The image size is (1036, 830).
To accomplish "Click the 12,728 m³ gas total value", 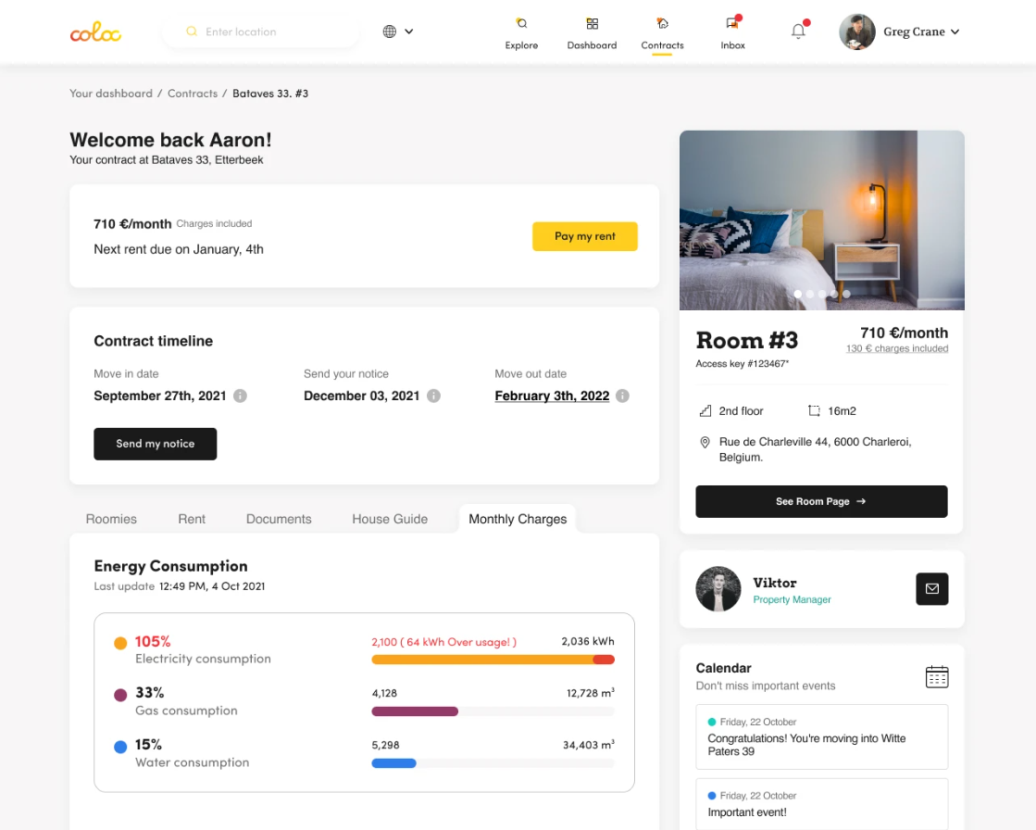I will tap(590, 693).
